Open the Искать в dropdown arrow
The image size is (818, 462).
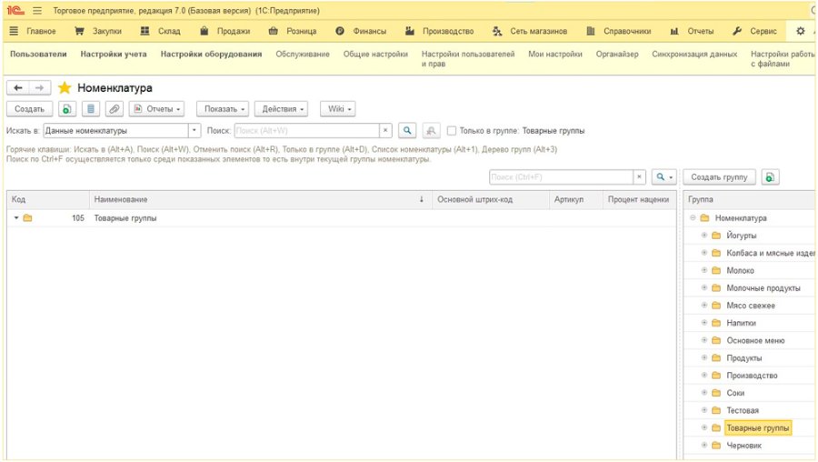coord(195,131)
